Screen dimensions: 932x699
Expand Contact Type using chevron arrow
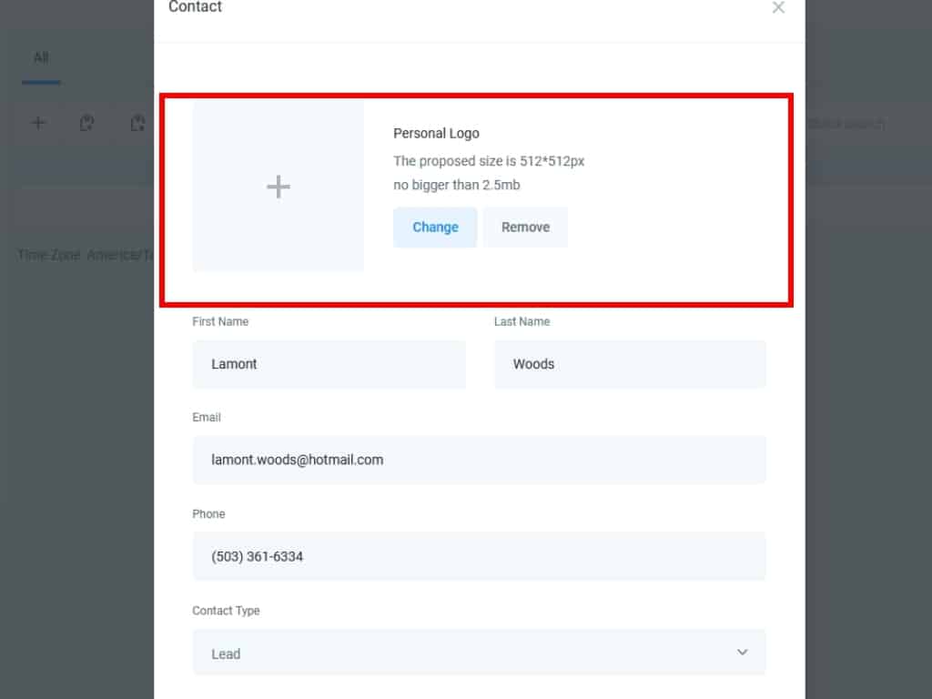742,653
